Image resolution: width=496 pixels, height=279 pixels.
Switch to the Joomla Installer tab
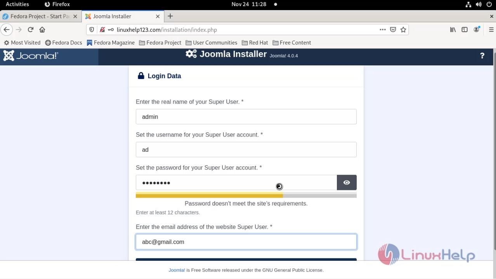click(122, 16)
